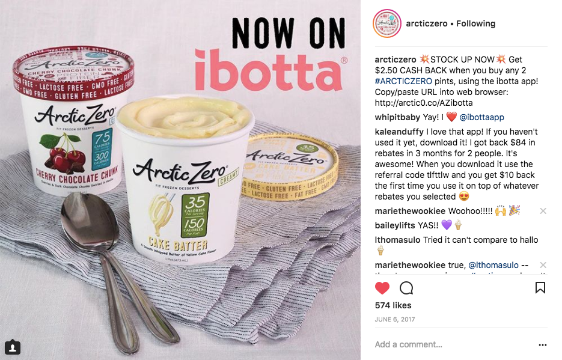This screenshot has width=562, height=360.
Task: Open the JUNE 6, 2017 timestamp
Action: 395,320
